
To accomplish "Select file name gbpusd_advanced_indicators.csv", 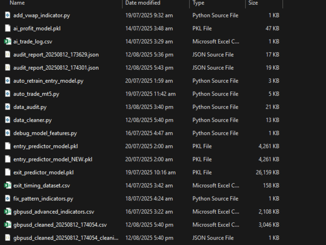I will [54, 212].
